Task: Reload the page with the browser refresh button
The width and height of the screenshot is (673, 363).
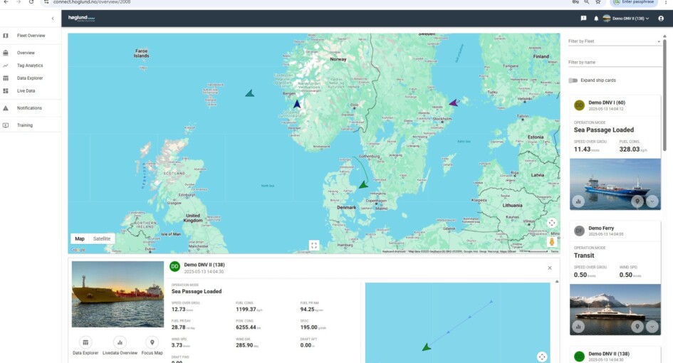Action: [x=31, y=2]
